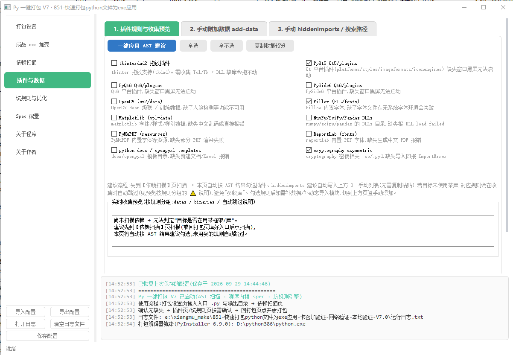
Task: Click the 全不选 button
Action: pos(227,46)
